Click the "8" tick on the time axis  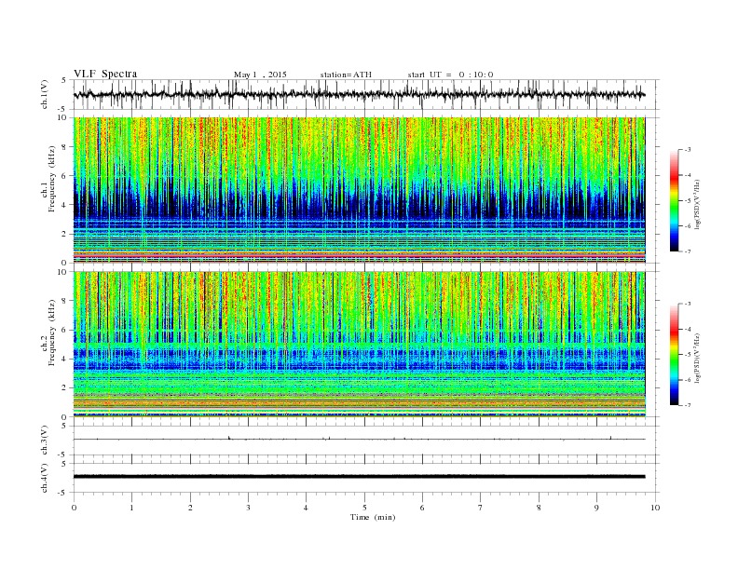539,508
